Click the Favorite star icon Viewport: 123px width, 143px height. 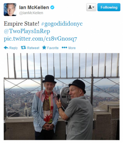[44, 47]
